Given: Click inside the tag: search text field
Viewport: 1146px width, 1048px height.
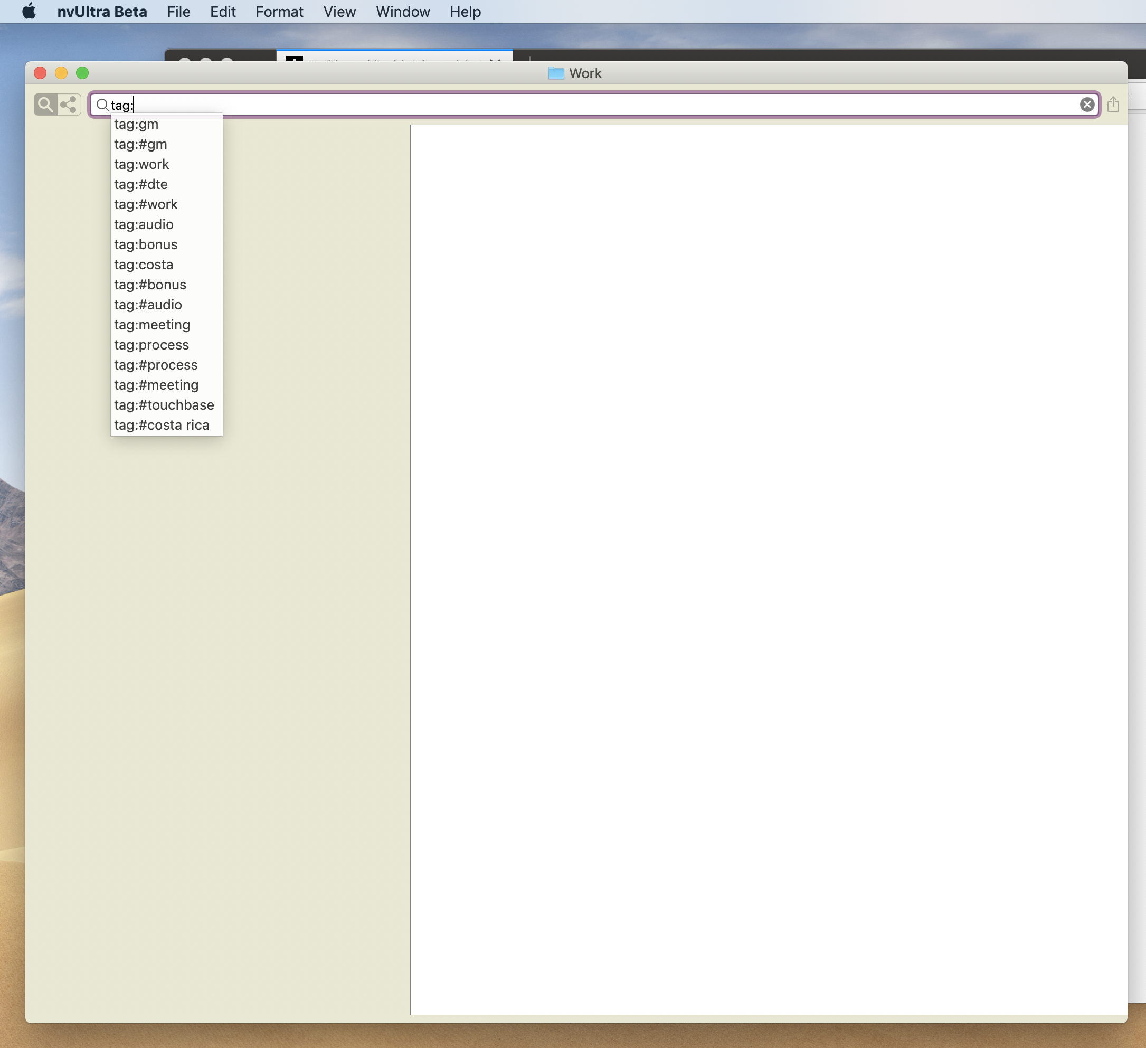Looking at the screenshot, I should (x=569, y=105).
